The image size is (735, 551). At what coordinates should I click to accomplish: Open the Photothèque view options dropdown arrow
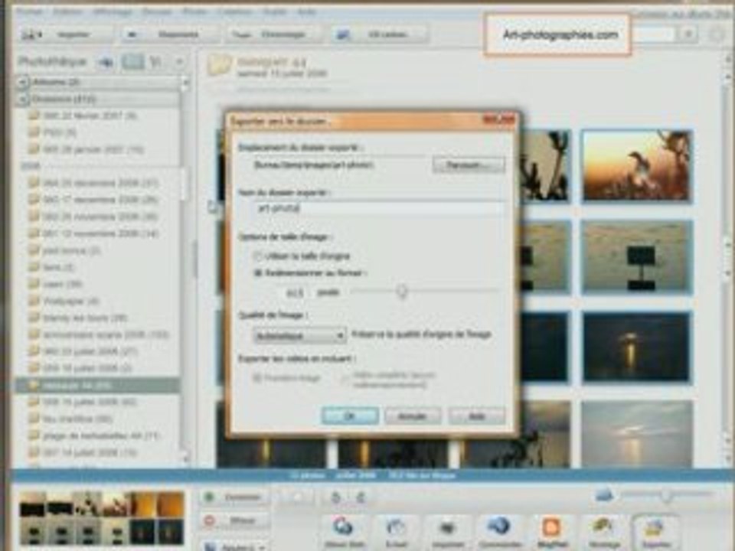179,61
